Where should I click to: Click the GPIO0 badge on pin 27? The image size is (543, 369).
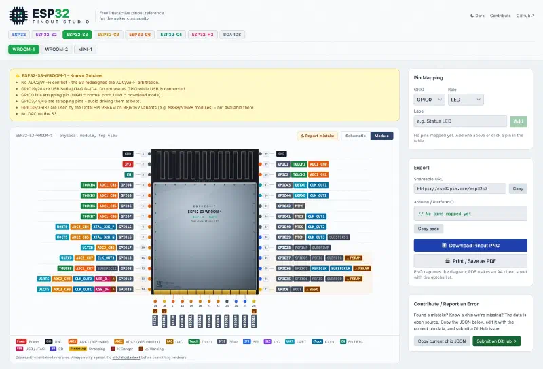coord(283,289)
